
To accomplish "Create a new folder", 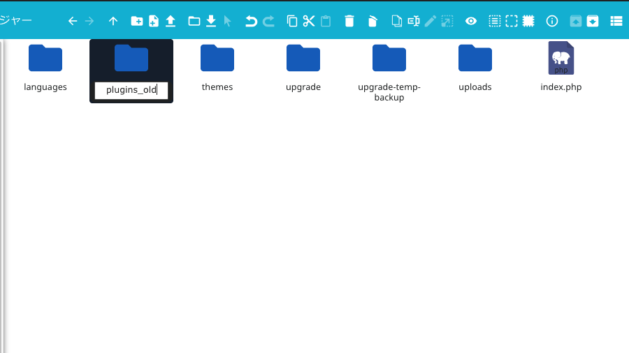I will (x=137, y=21).
